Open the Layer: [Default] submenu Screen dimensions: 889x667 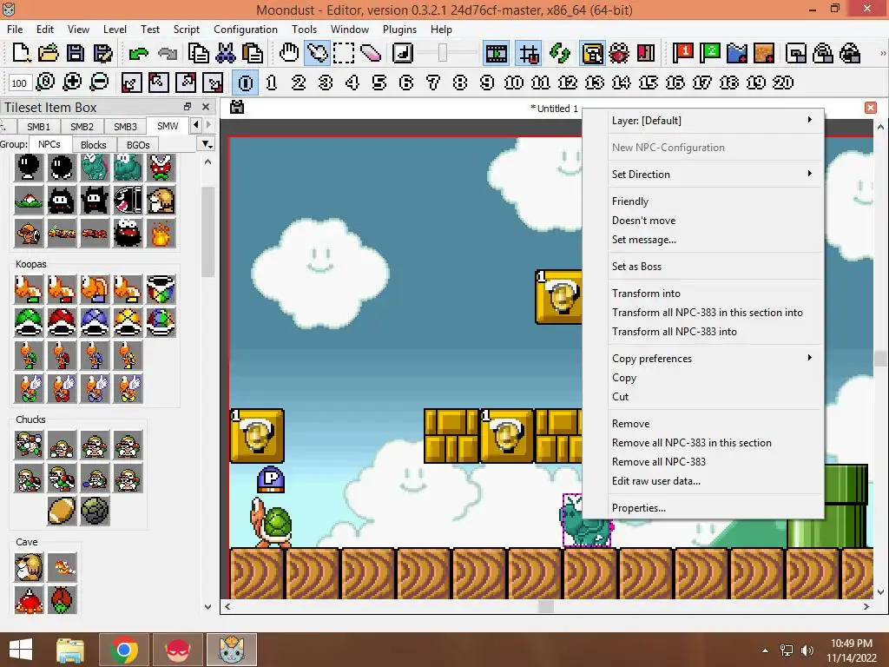point(712,120)
